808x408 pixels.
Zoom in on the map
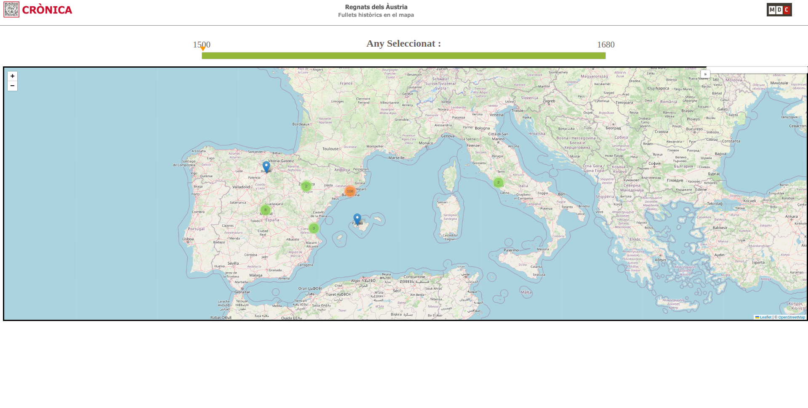(x=13, y=76)
